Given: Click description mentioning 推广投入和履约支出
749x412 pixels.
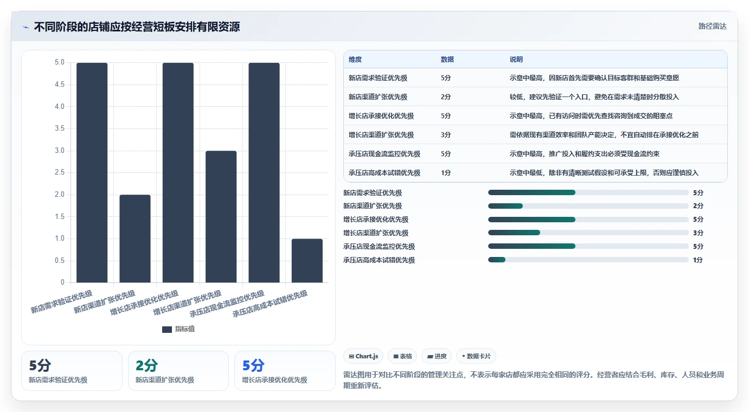Looking at the screenshot, I should click(x=585, y=154).
